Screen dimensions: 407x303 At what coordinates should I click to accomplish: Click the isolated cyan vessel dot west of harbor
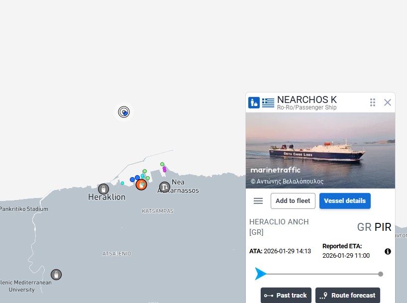pyautogui.click(x=122, y=183)
